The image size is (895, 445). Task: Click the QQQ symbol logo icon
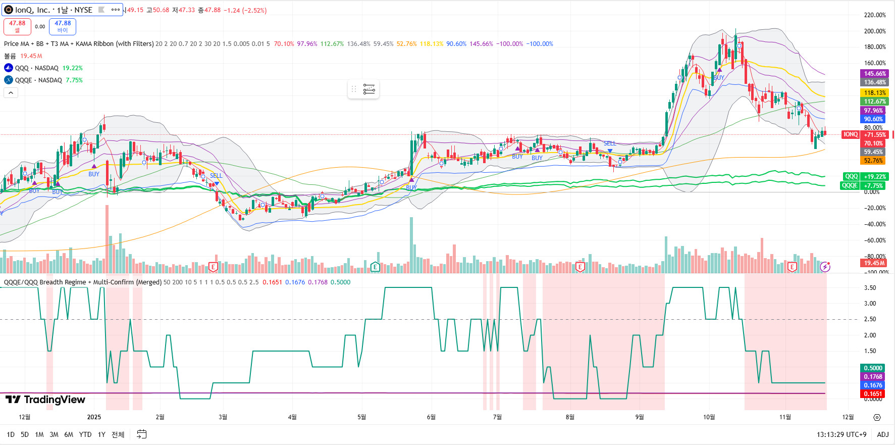click(x=9, y=68)
